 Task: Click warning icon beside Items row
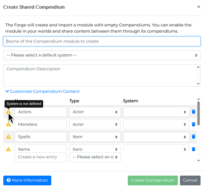(9, 149)
